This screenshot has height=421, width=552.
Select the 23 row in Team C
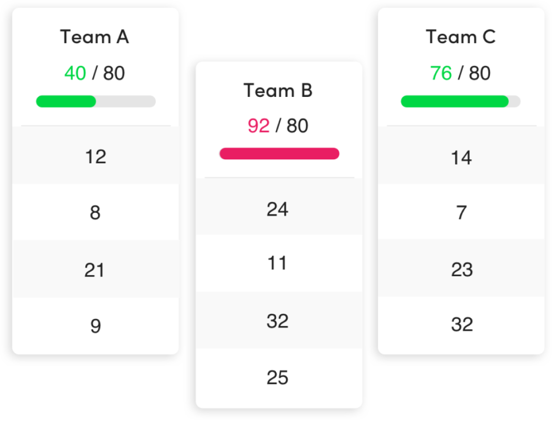point(461,270)
